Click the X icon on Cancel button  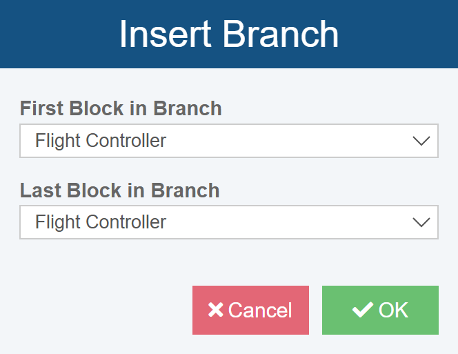215,310
